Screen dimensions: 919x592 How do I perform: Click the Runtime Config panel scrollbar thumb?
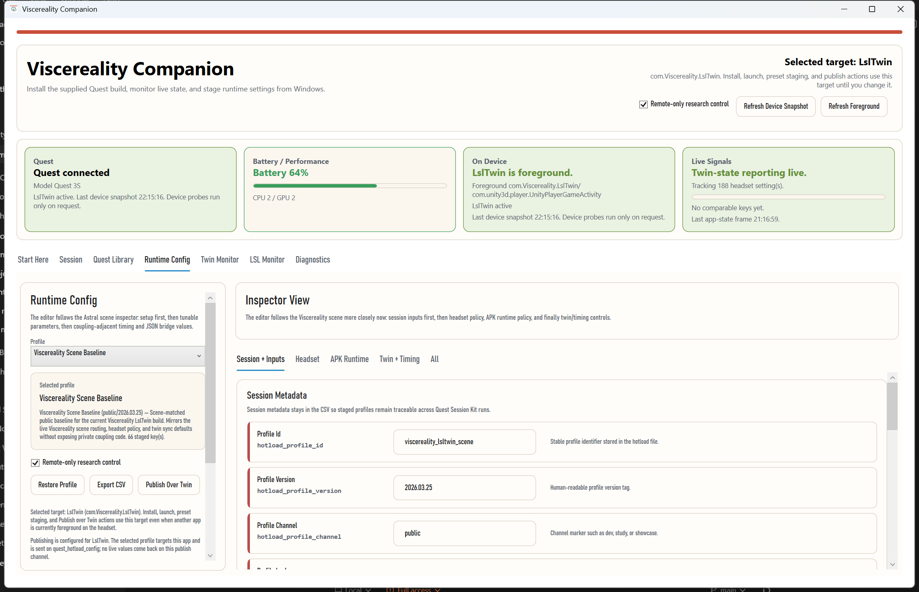click(210, 383)
